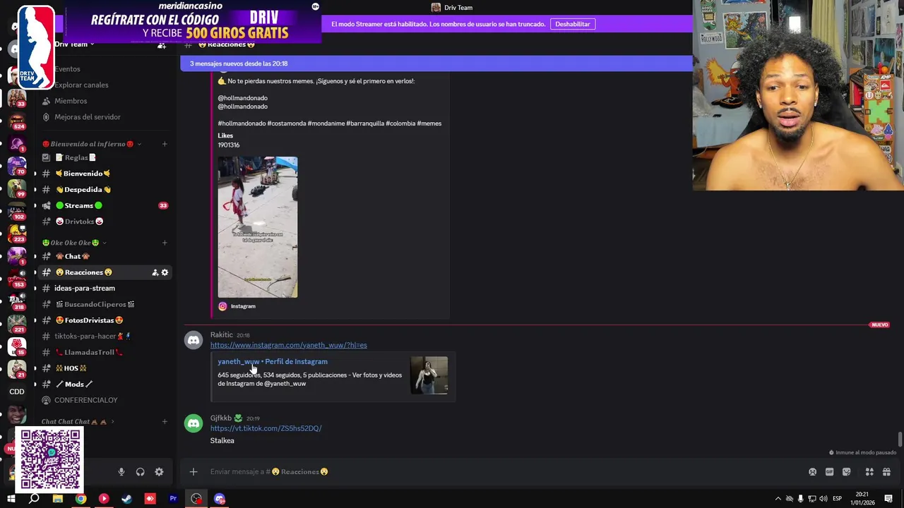Screen dimensions: 904x508
Task: Open server with 318 notification badge
Action: [x=17, y=302]
